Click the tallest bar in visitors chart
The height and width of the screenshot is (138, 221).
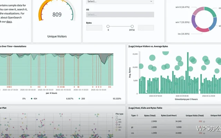tap(188, 73)
